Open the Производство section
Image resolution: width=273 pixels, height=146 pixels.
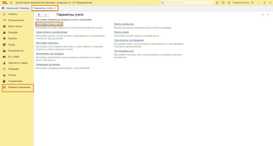click(x=16, y=51)
